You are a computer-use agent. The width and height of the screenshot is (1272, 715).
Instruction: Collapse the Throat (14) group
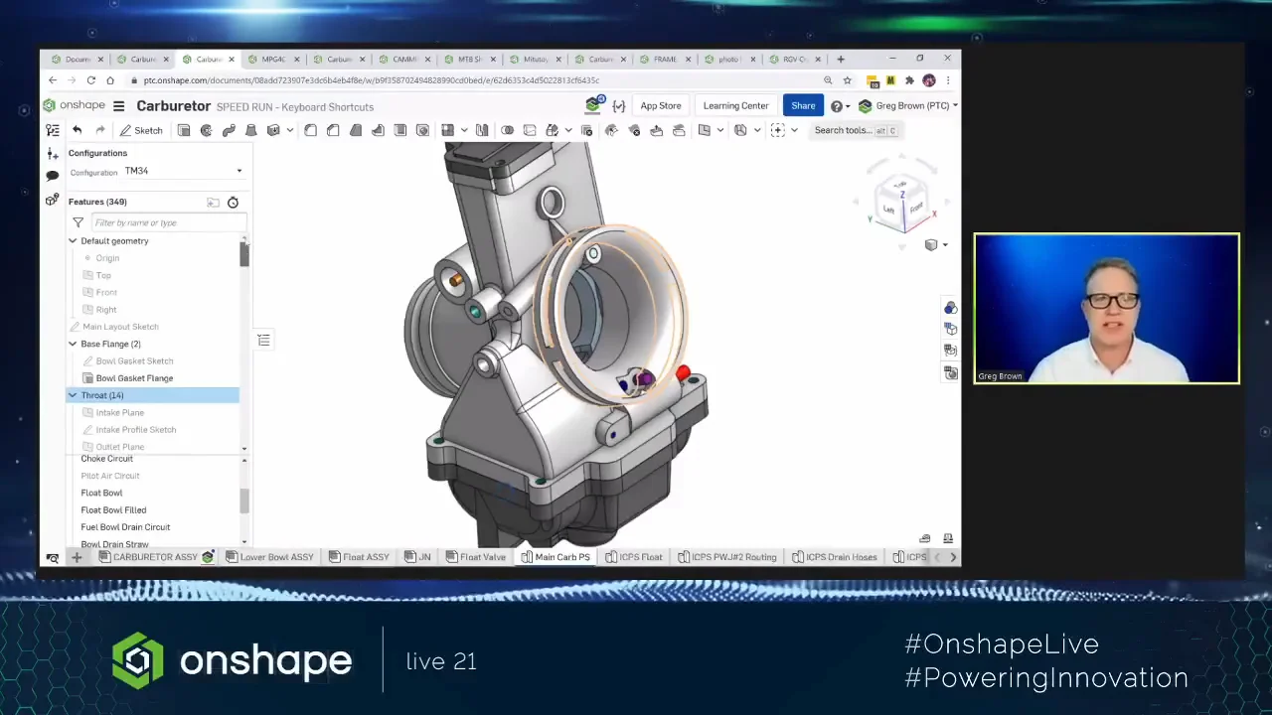tap(73, 395)
